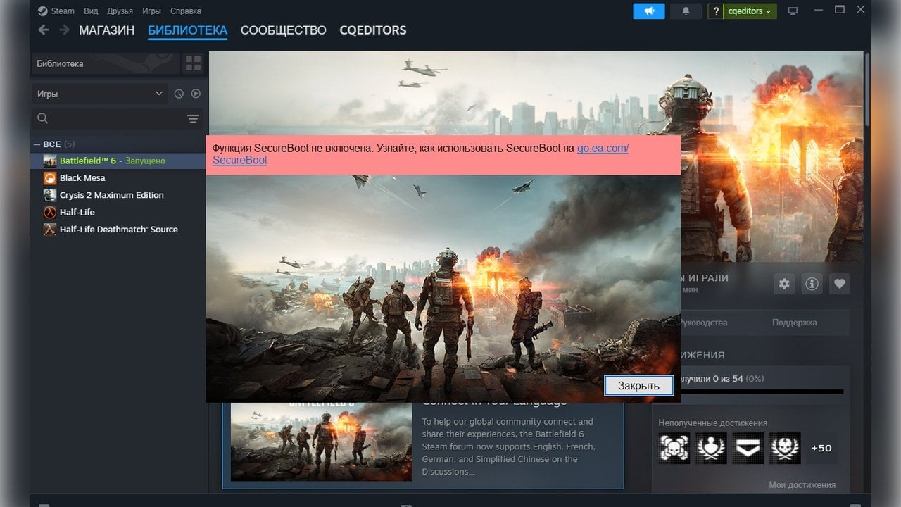Image resolution: width=901 pixels, height=507 pixels.
Task: Open the Друзья menu
Action: click(x=118, y=11)
